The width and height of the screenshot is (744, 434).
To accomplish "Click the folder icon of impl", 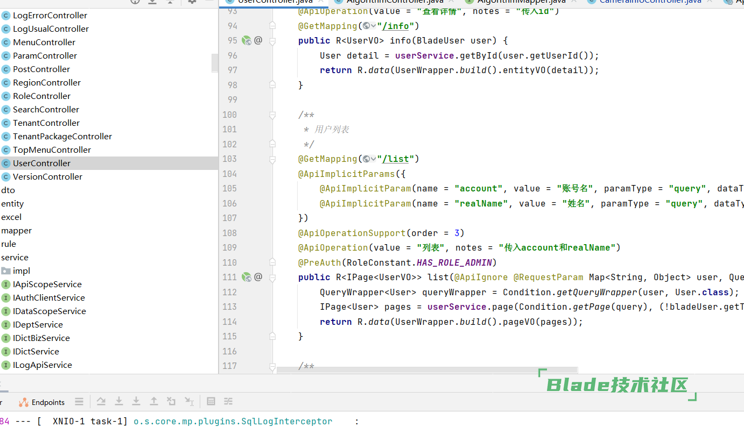I will pos(6,271).
